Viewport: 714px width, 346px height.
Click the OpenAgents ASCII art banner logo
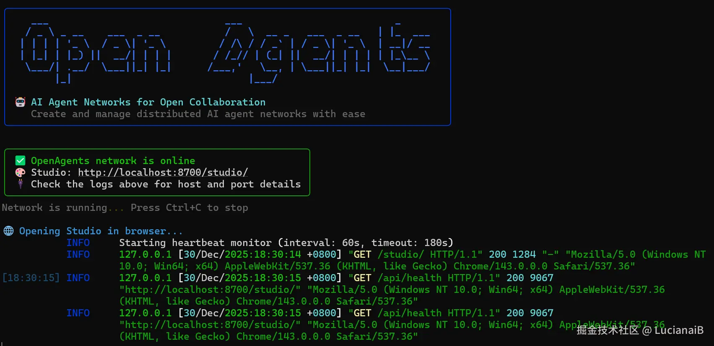(x=226, y=51)
